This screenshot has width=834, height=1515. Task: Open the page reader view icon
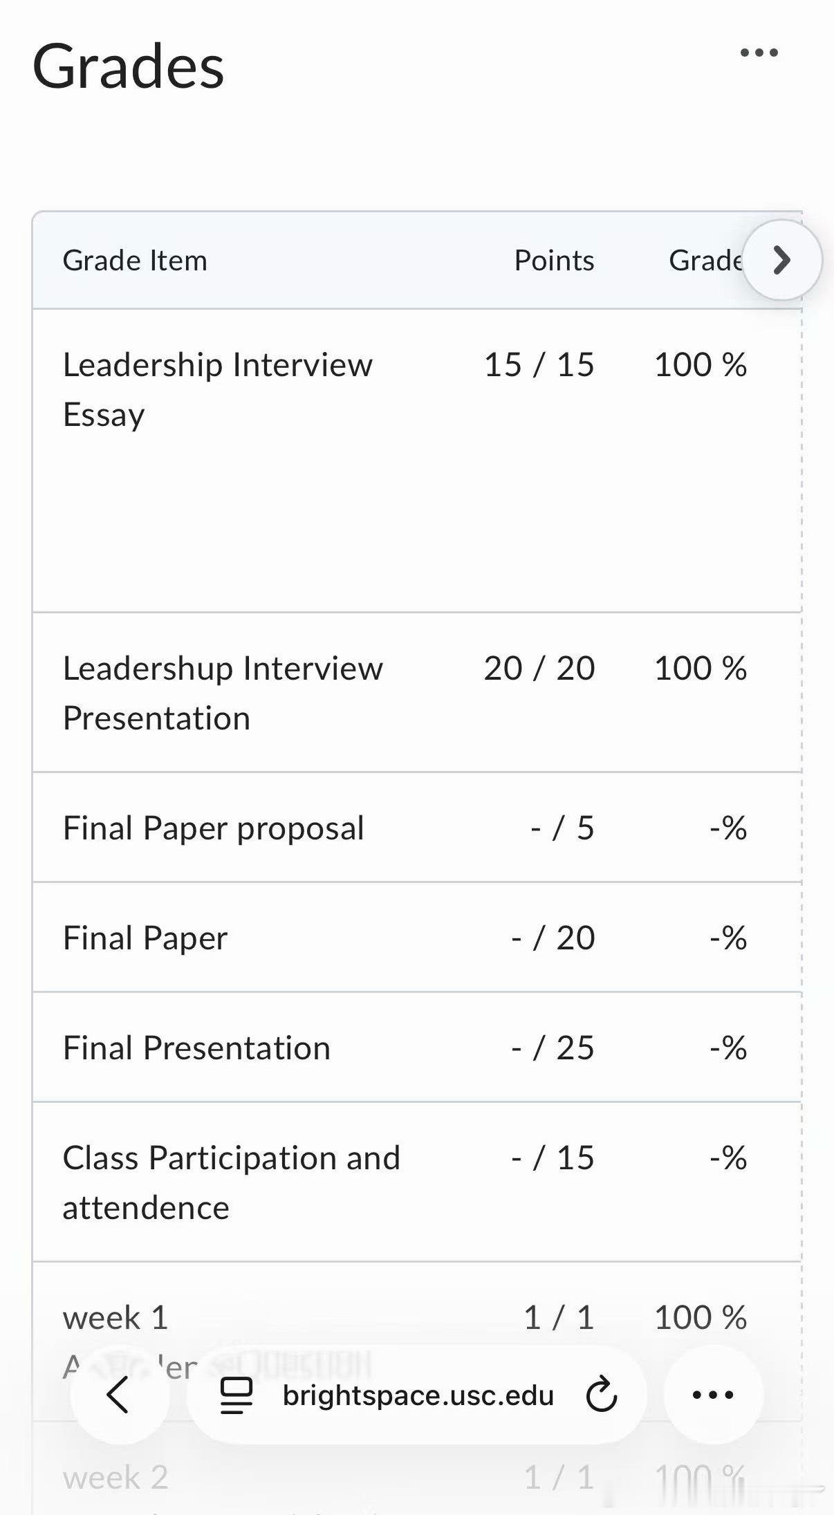[237, 1395]
